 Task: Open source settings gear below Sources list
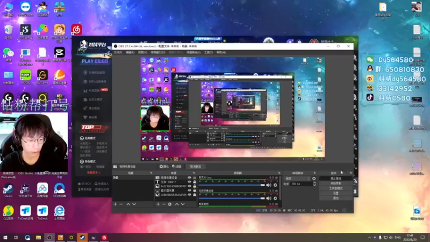(x=170, y=204)
